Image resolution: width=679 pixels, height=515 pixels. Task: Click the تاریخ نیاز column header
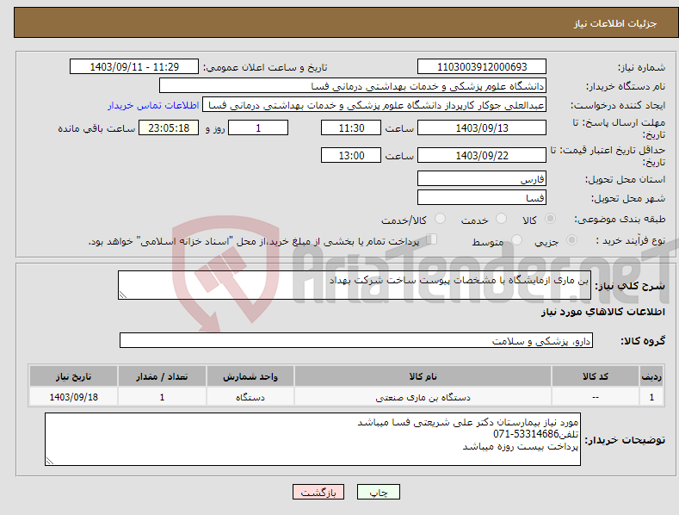point(74,376)
